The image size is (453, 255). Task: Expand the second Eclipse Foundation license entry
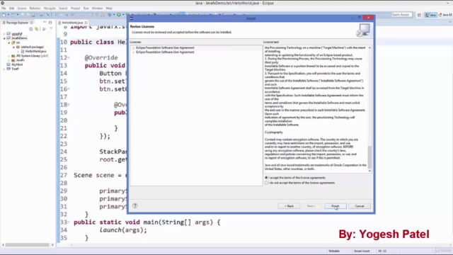tap(134, 52)
